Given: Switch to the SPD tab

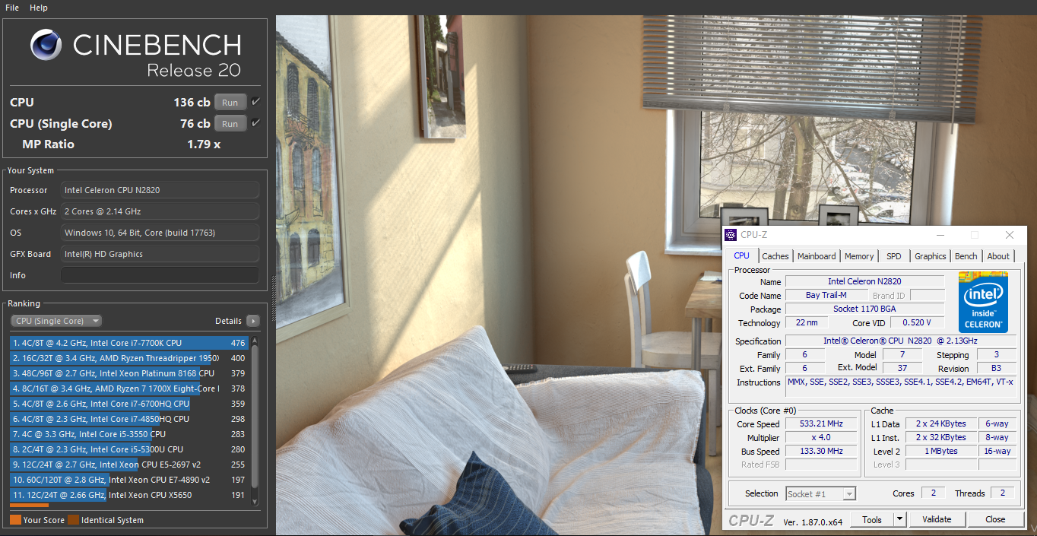Looking at the screenshot, I should 894,256.
